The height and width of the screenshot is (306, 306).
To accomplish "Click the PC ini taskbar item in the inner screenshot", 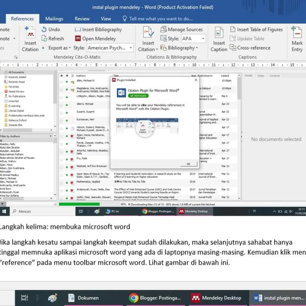I will (113, 211).
